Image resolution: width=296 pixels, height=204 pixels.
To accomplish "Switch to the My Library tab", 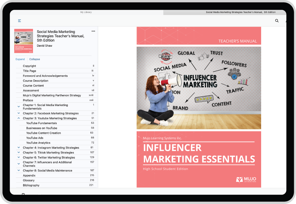I will coord(86,12).
